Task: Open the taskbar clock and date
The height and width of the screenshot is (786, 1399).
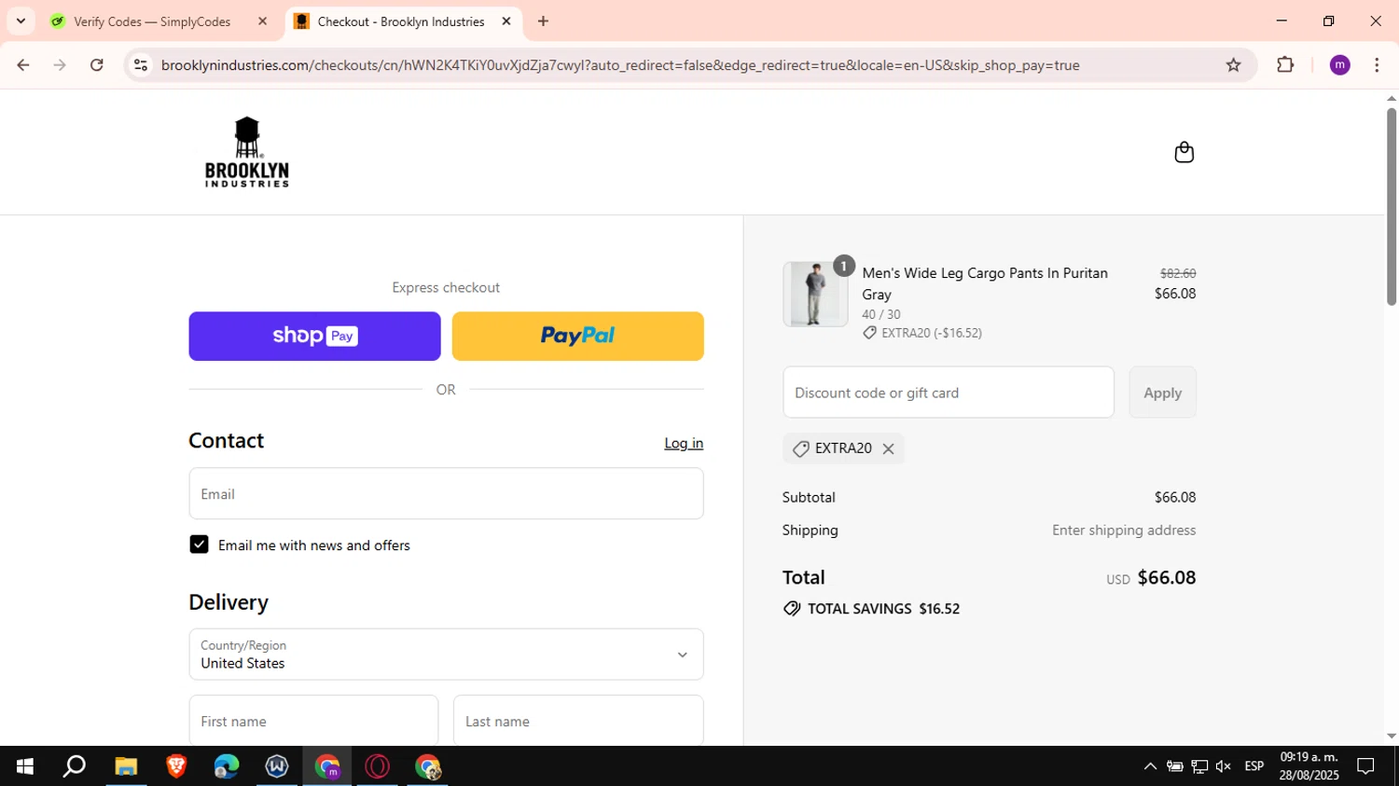Action: pyautogui.click(x=1309, y=766)
